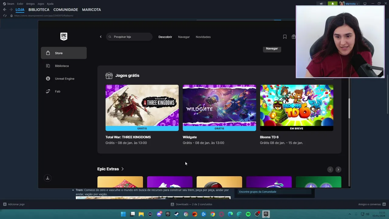Click the Epic Games logo in launcher
This screenshot has height=219, width=389.
(64, 36)
